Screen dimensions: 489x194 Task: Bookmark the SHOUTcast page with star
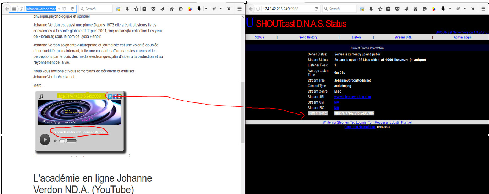[x=380, y=9]
